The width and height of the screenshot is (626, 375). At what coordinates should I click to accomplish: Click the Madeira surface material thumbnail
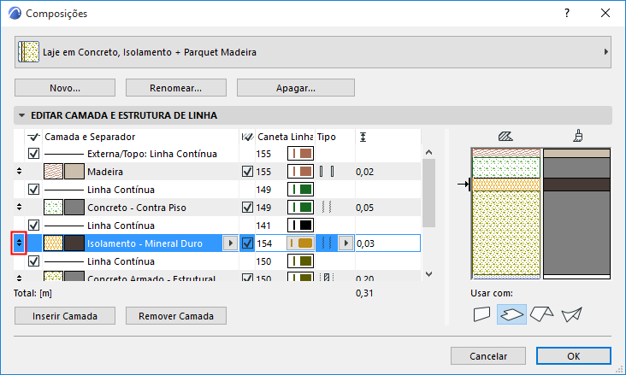[74, 171]
